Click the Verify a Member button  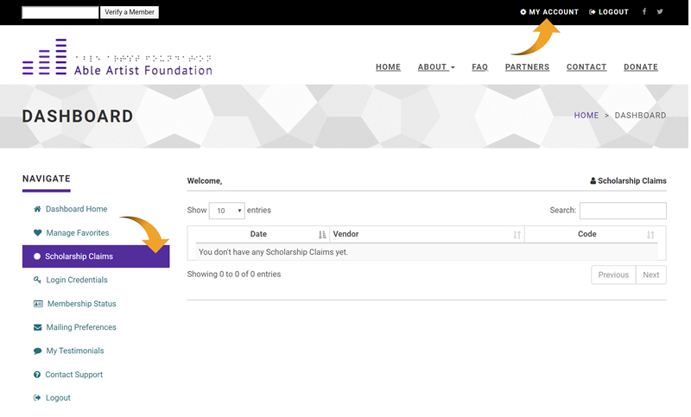tap(130, 12)
